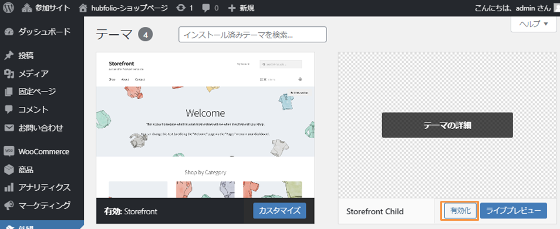Click the theme count badge 4

(146, 35)
